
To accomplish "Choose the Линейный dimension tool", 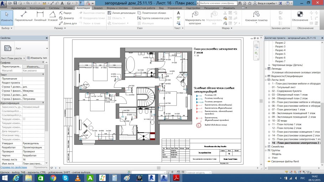I will point(40,16).
